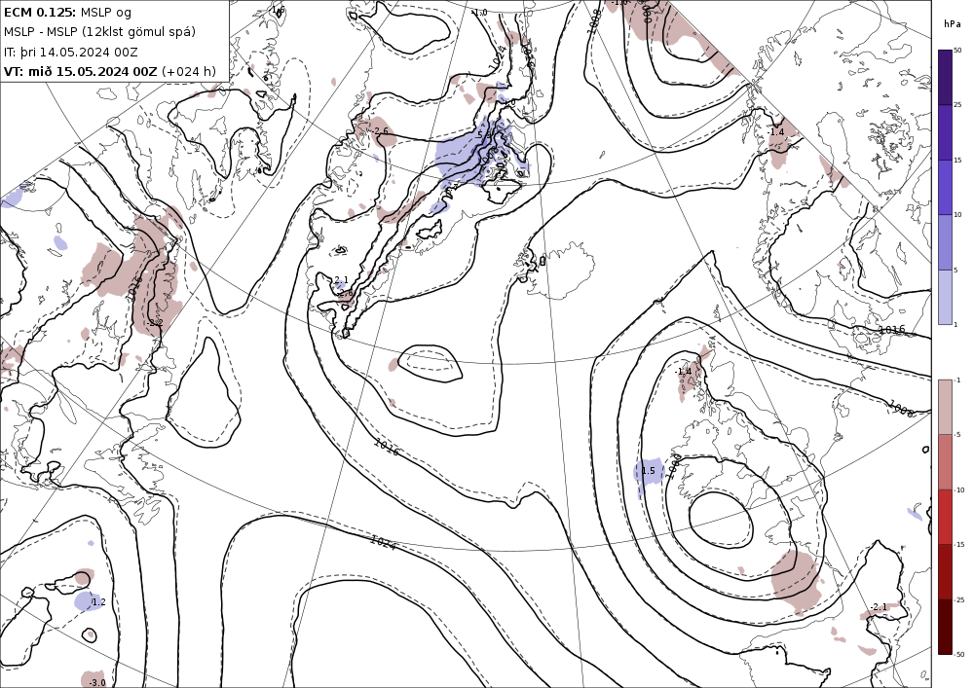Click the '5.3' value in the blue area
Screen dimensions: 974x688
(x=483, y=134)
